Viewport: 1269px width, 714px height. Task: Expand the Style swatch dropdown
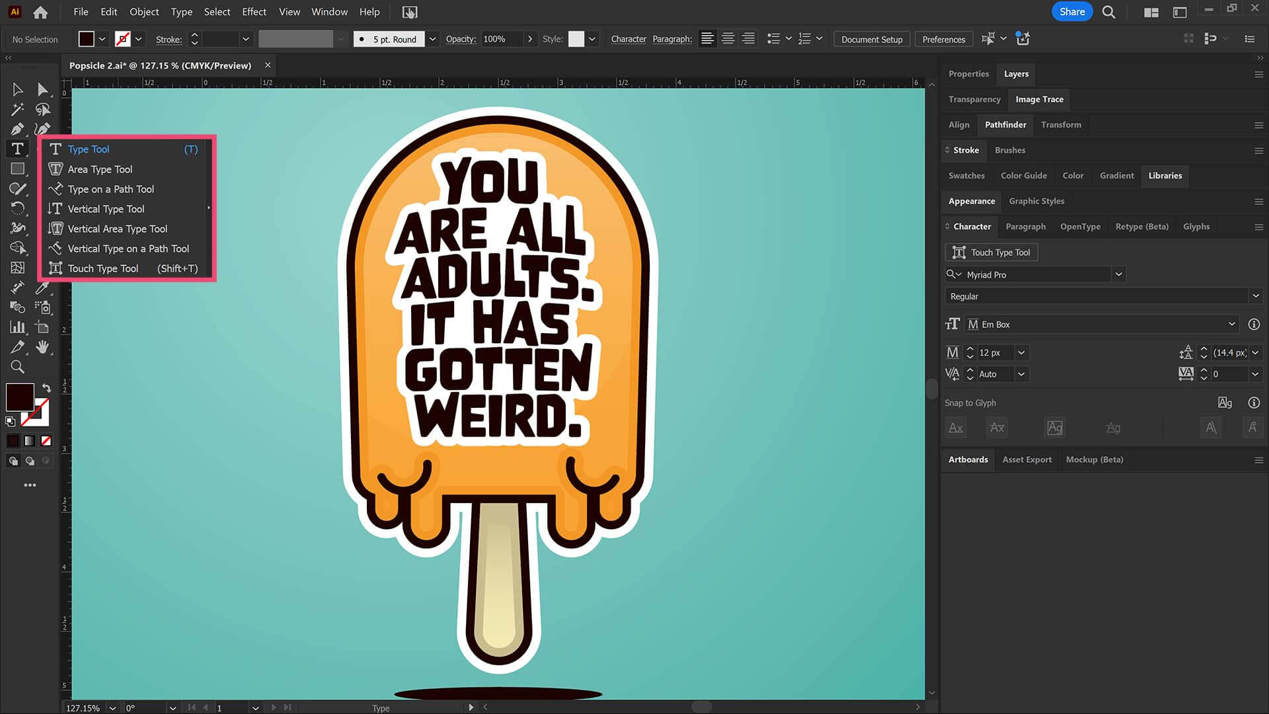pos(592,39)
